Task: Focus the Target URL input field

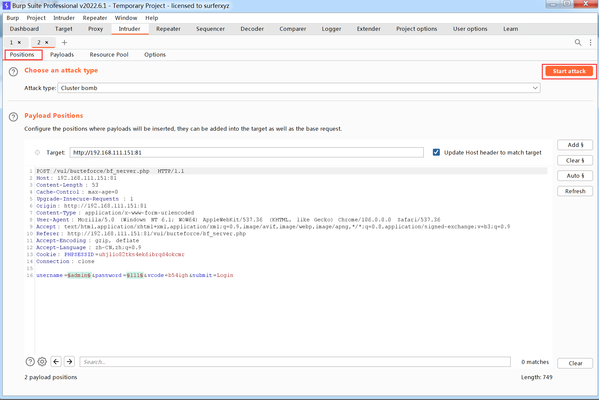Action: click(246, 153)
